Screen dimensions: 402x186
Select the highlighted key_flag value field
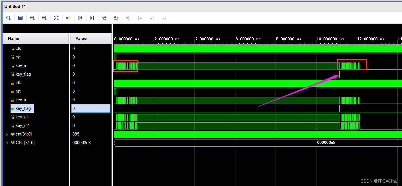(x=91, y=108)
